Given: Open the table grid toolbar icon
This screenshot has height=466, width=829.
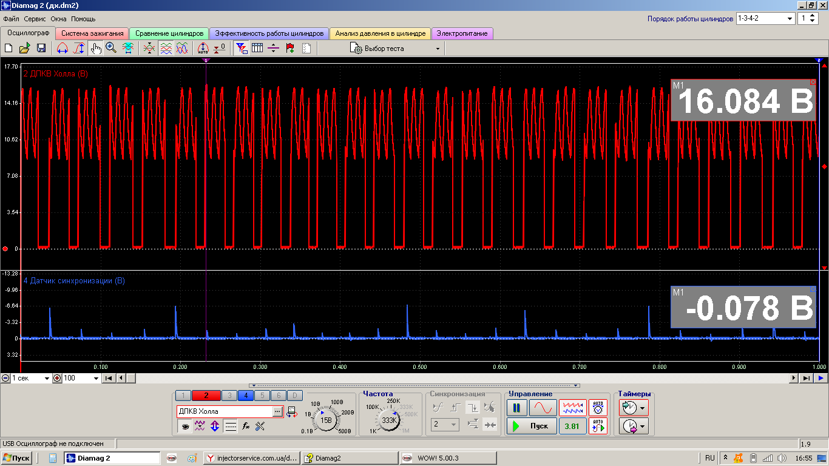Looking at the screenshot, I should 257,49.
